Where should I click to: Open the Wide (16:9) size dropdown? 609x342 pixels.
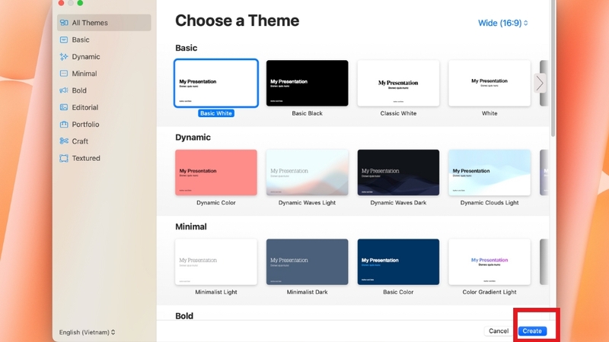point(502,23)
